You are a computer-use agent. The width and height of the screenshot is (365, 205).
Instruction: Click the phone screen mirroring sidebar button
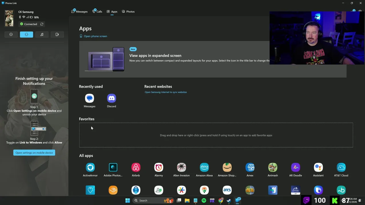(57, 34)
